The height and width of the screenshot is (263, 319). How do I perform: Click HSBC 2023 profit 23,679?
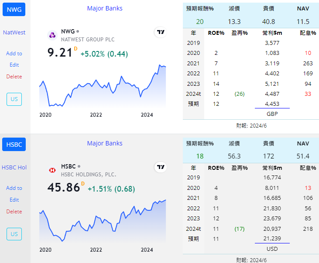click(272, 219)
